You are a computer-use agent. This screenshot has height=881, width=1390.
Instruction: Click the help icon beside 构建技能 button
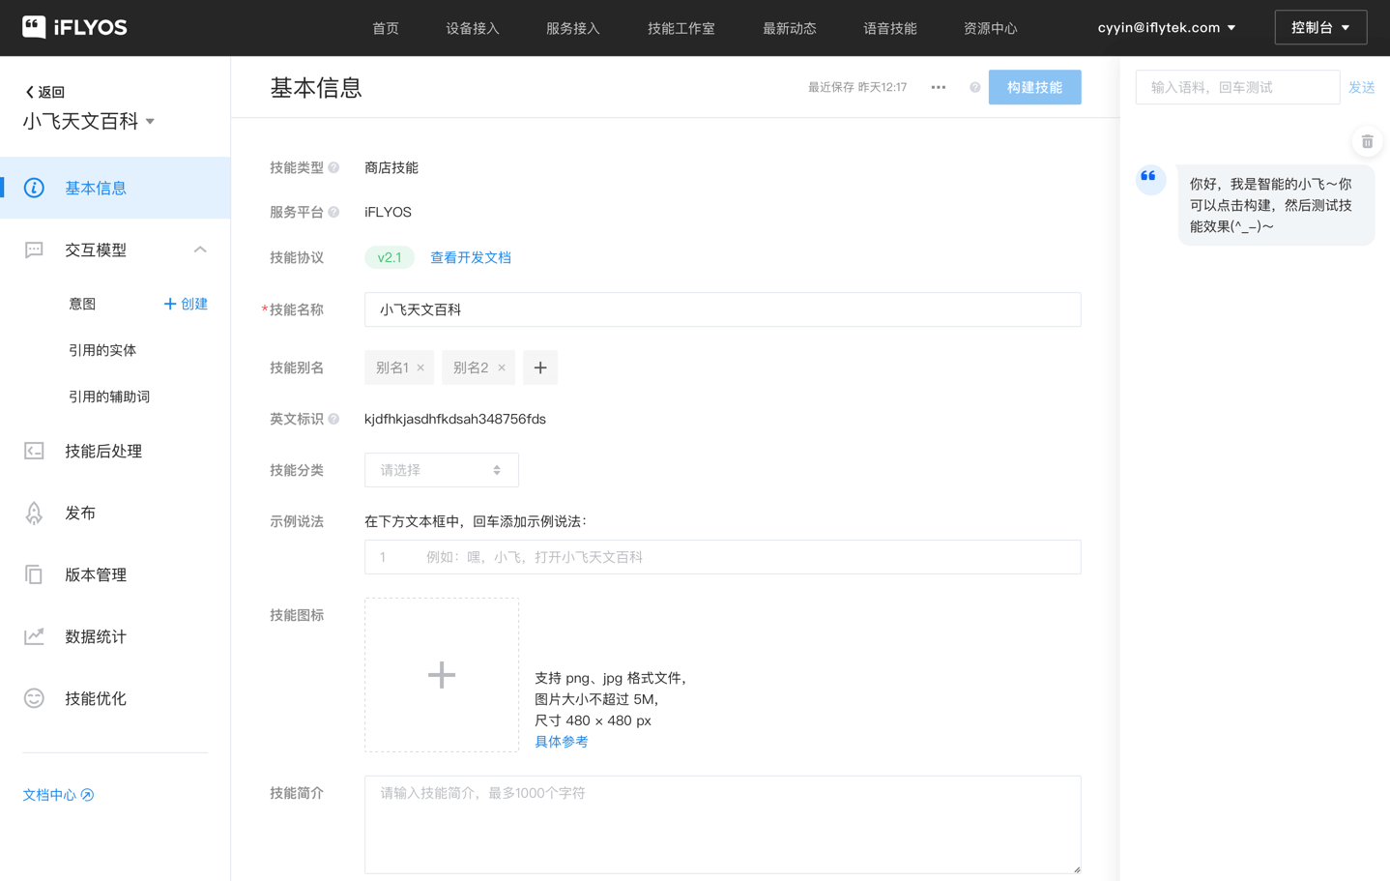click(x=975, y=87)
